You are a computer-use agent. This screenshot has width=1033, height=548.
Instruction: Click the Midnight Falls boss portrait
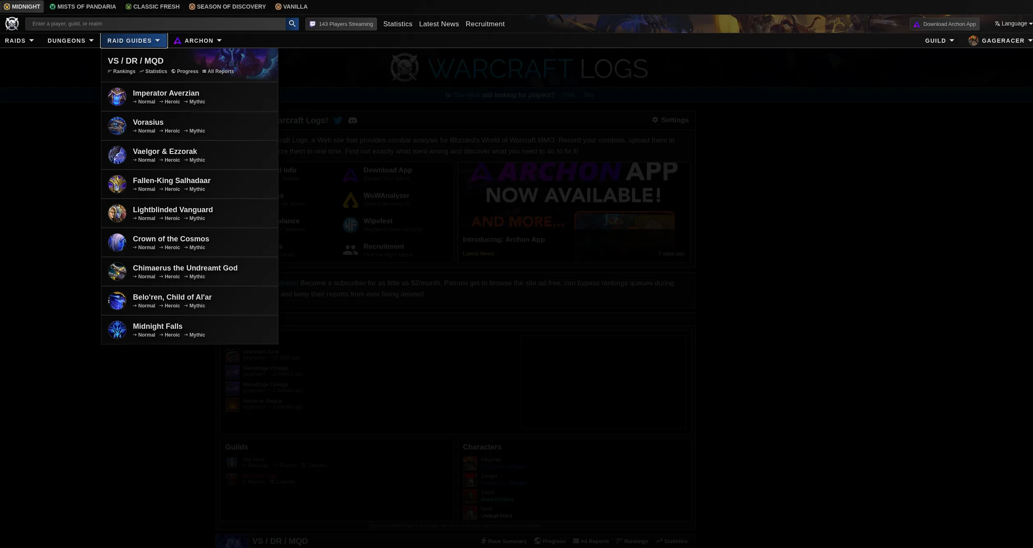117,330
